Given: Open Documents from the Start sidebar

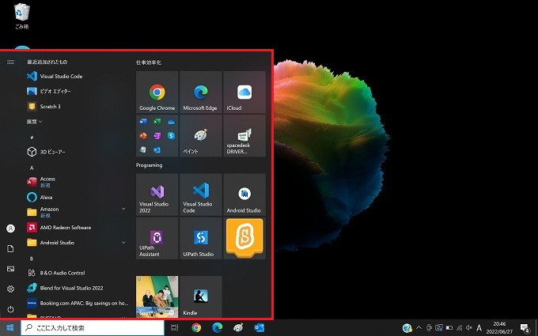Looking at the screenshot, I should [10, 248].
